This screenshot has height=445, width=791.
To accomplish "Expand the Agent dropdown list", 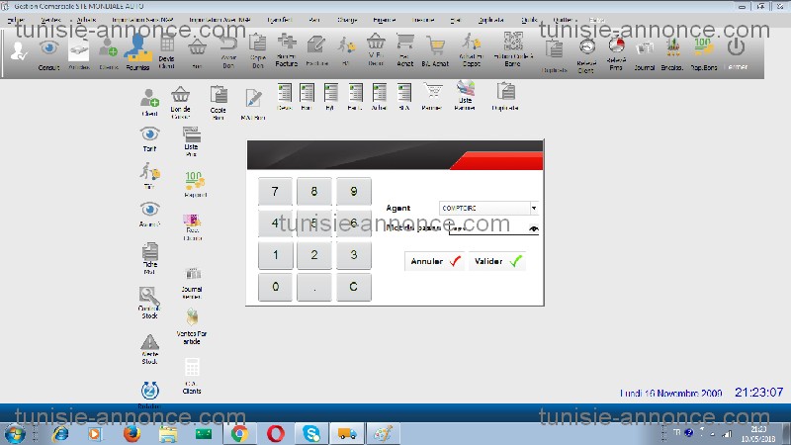I will [534, 209].
